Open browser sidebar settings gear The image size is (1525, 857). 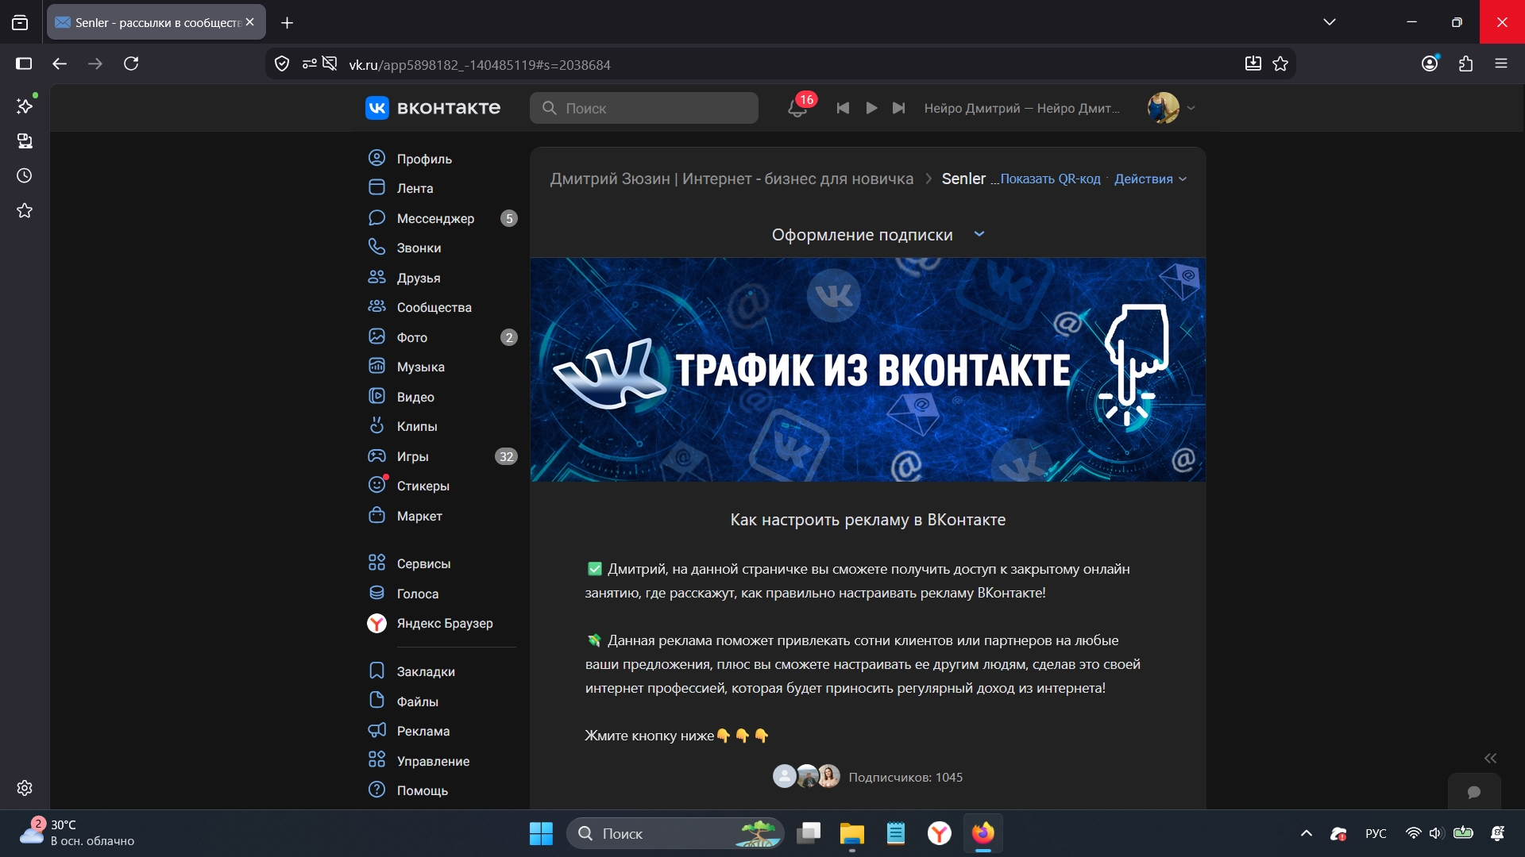[x=25, y=788]
